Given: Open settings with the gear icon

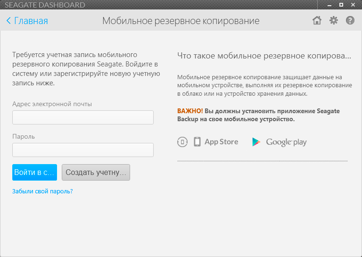Looking at the screenshot, I should pos(334,21).
